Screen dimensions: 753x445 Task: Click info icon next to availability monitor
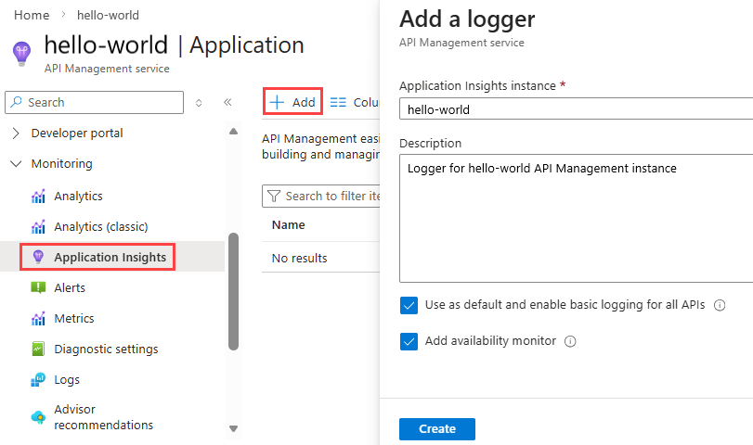click(570, 341)
